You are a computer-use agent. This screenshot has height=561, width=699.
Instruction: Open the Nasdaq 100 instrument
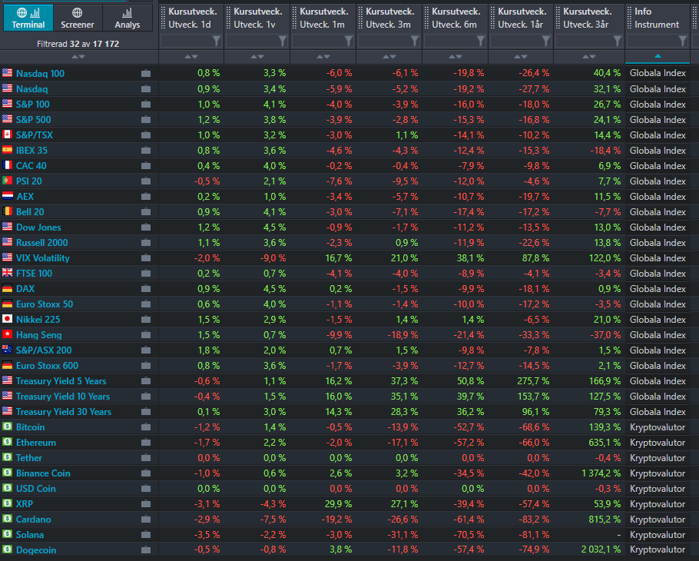(40, 74)
